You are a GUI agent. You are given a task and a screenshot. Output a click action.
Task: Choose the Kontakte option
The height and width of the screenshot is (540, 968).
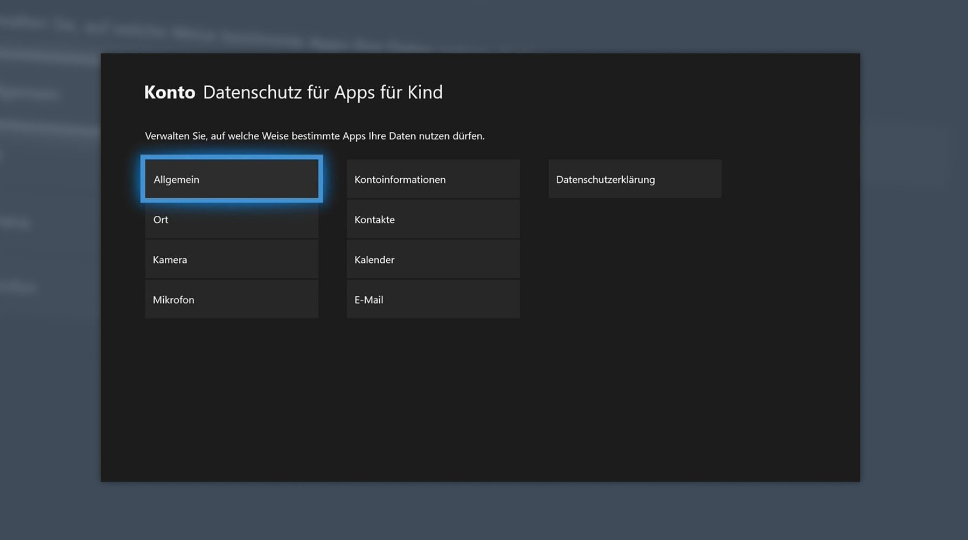(433, 220)
